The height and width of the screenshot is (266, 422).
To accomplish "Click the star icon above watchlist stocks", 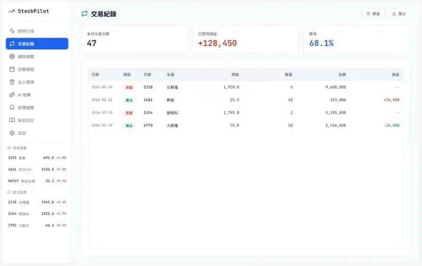I will [x=9, y=192].
